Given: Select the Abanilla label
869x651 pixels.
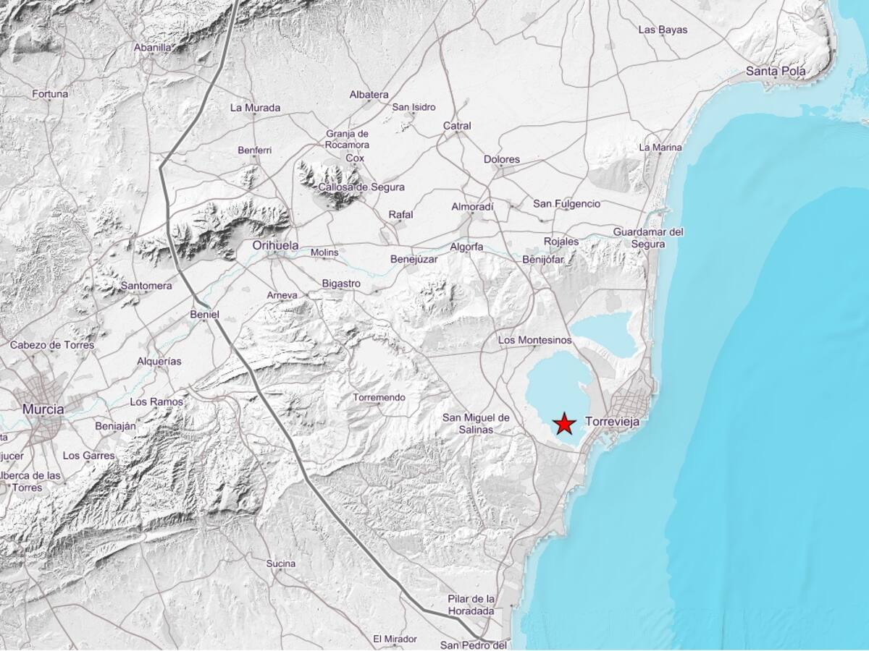Looking at the screenshot, I should tap(153, 47).
